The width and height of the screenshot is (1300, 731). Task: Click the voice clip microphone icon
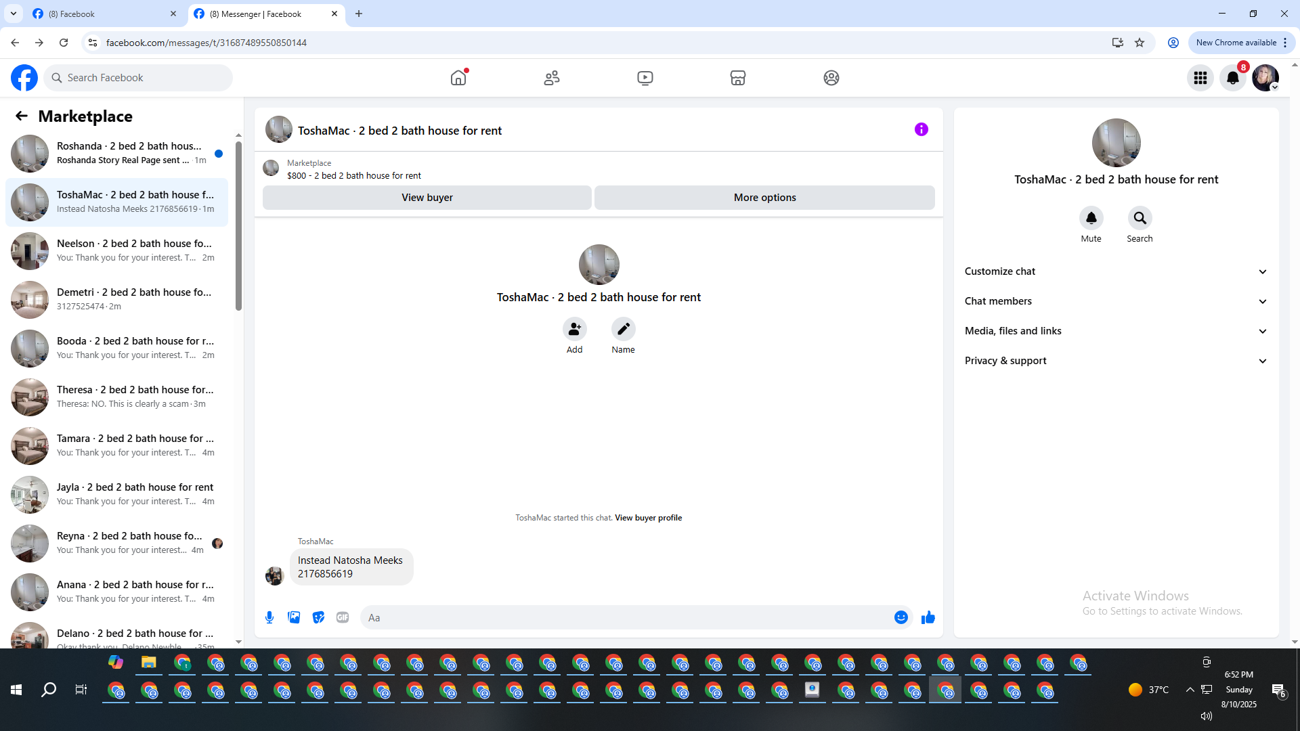[269, 617]
